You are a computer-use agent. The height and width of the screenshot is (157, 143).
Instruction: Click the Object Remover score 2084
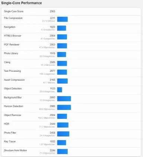pos(53,115)
